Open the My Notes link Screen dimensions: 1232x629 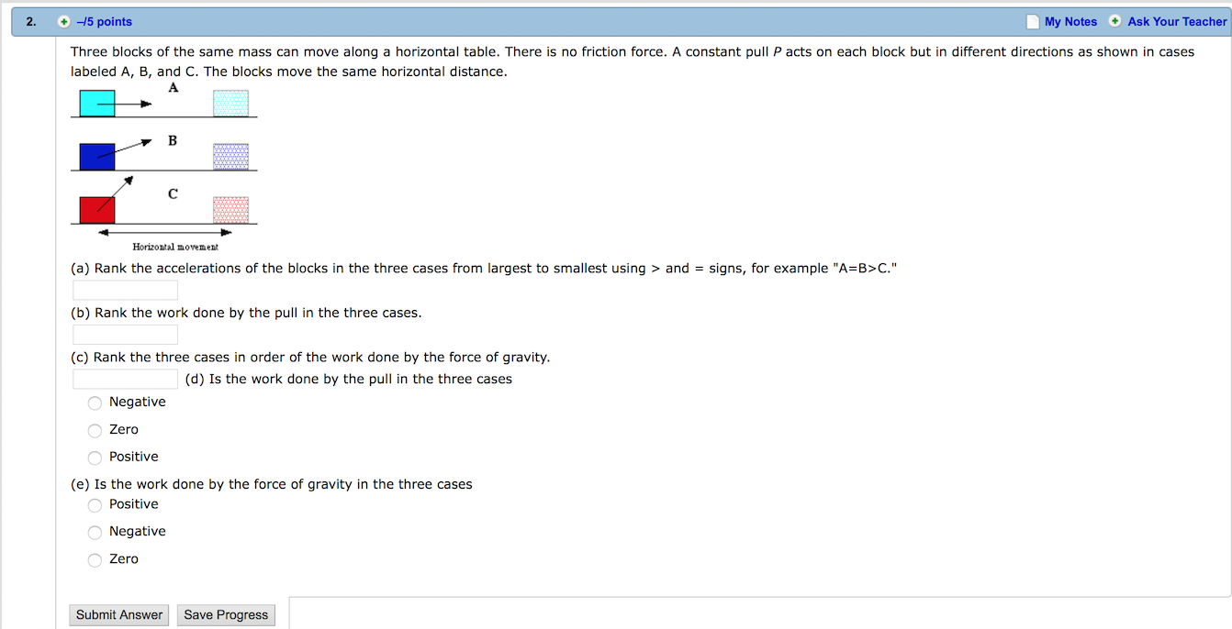click(x=1070, y=21)
